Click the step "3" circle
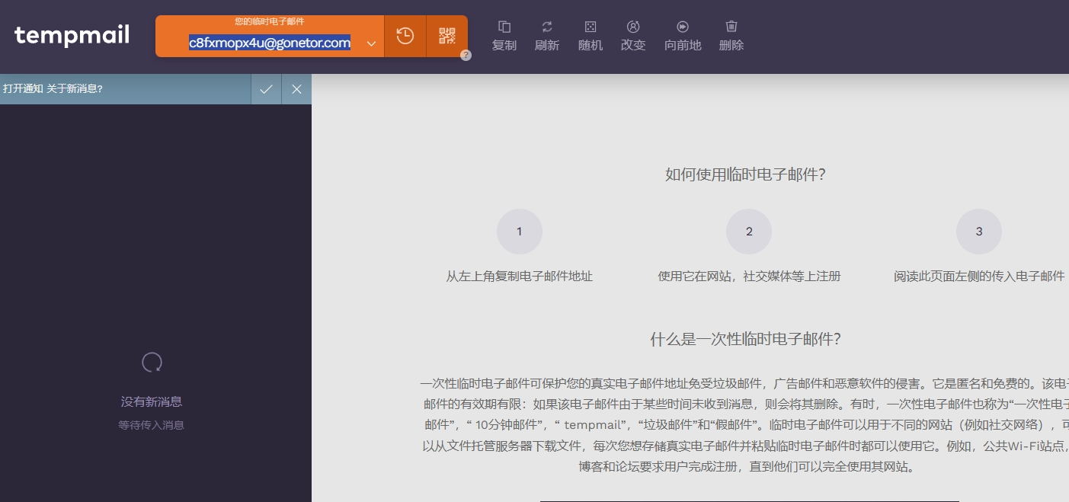 point(978,232)
